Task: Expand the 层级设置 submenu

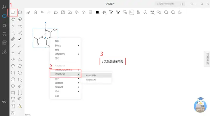Action: [65, 87]
